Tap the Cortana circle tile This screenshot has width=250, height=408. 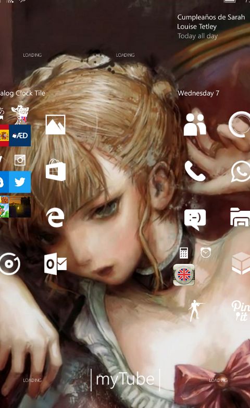click(x=240, y=124)
